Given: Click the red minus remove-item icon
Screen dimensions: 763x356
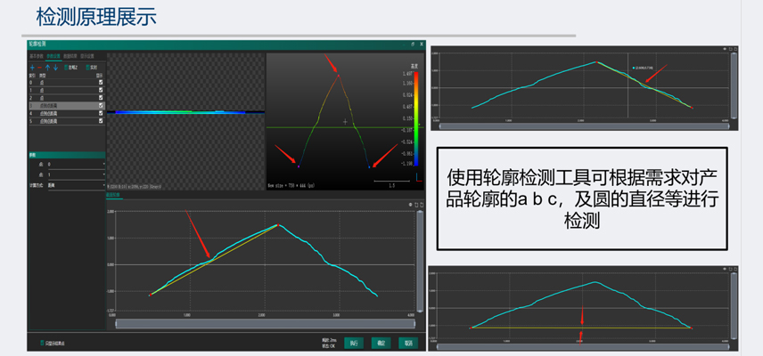Looking at the screenshot, I should coord(40,67).
